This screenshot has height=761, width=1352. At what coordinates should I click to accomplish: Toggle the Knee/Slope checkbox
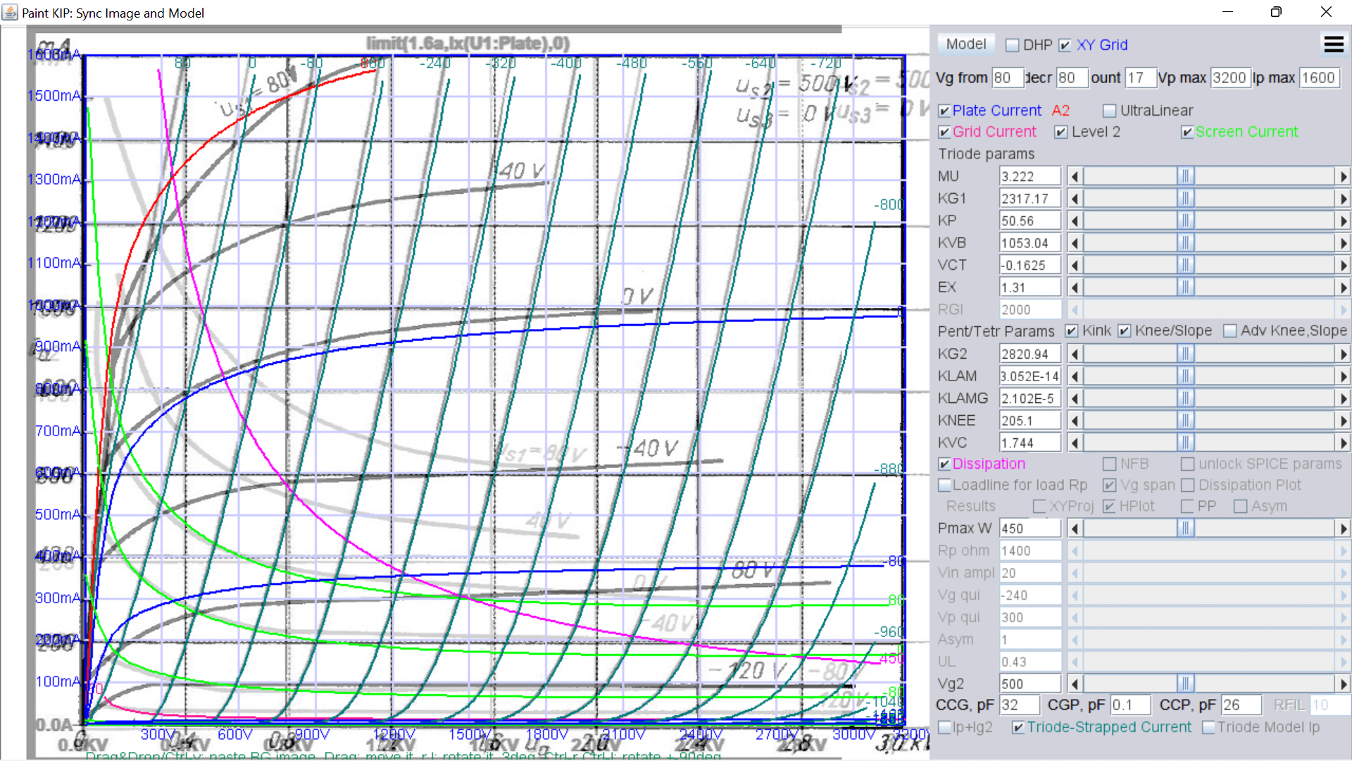click(x=1125, y=331)
